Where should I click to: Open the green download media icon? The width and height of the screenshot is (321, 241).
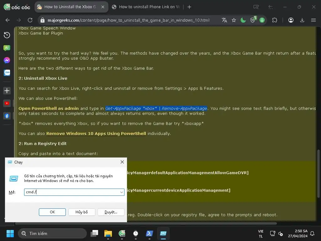(x=262, y=20)
